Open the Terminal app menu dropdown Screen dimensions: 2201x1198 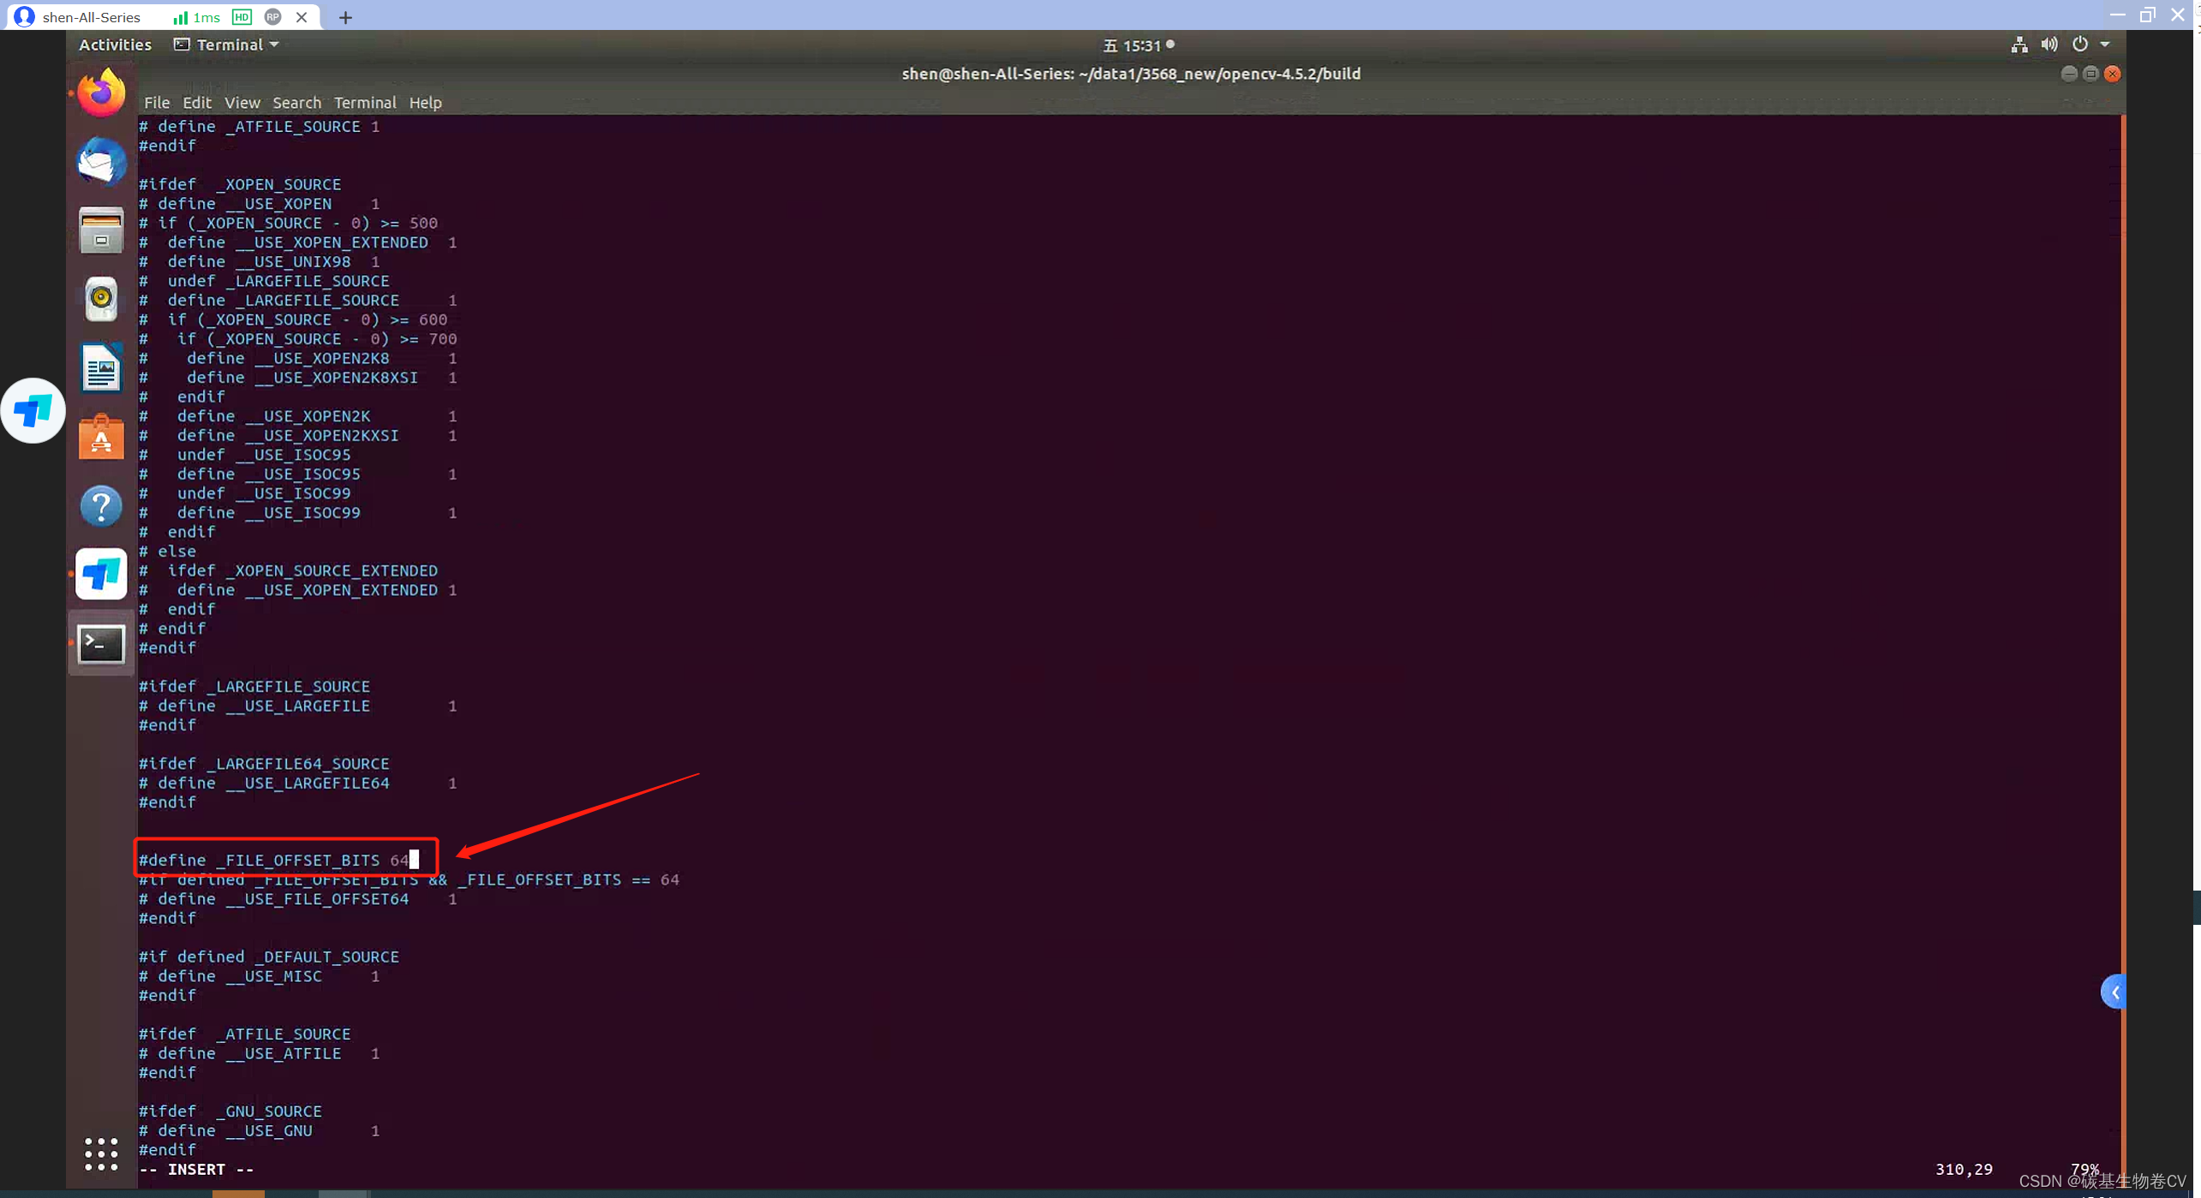[226, 45]
